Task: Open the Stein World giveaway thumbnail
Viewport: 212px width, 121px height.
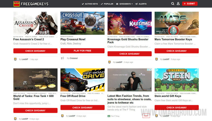Action: [x=176, y=80]
